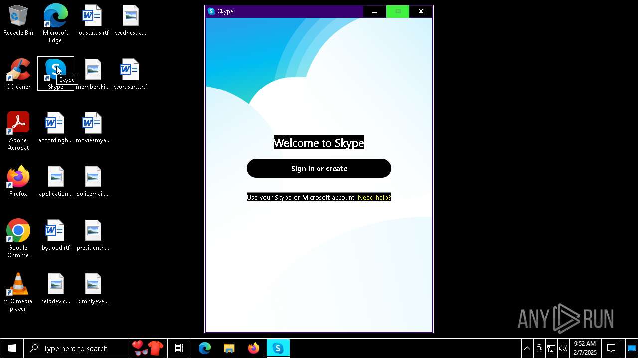Click the Use your Skype or Microsoft account text
Viewport: 638px width, 358px height.
(302, 197)
